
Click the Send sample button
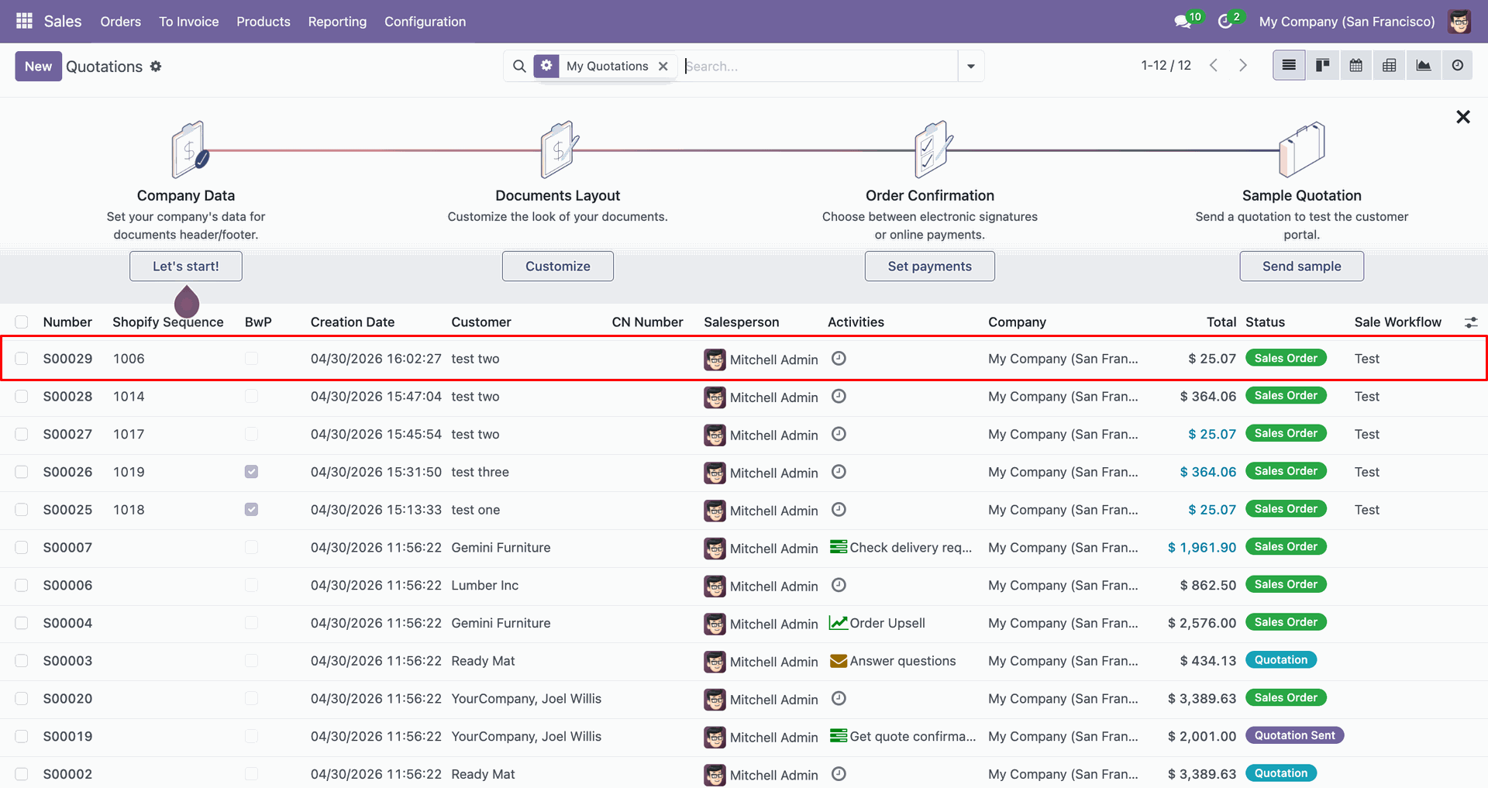pyautogui.click(x=1301, y=266)
